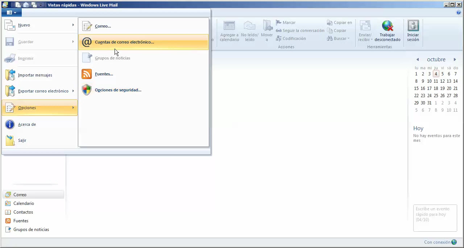
Task: Switch to Correo in the navigation pane
Action: tap(33, 195)
